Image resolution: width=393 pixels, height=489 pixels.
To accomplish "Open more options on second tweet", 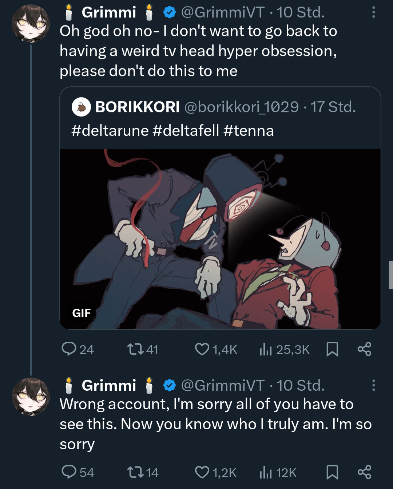I will (x=373, y=385).
